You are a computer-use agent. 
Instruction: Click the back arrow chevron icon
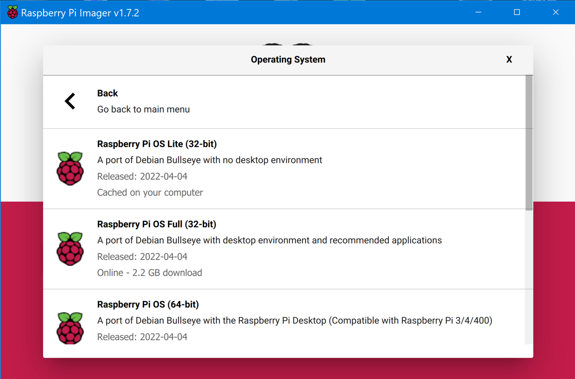[x=70, y=101]
